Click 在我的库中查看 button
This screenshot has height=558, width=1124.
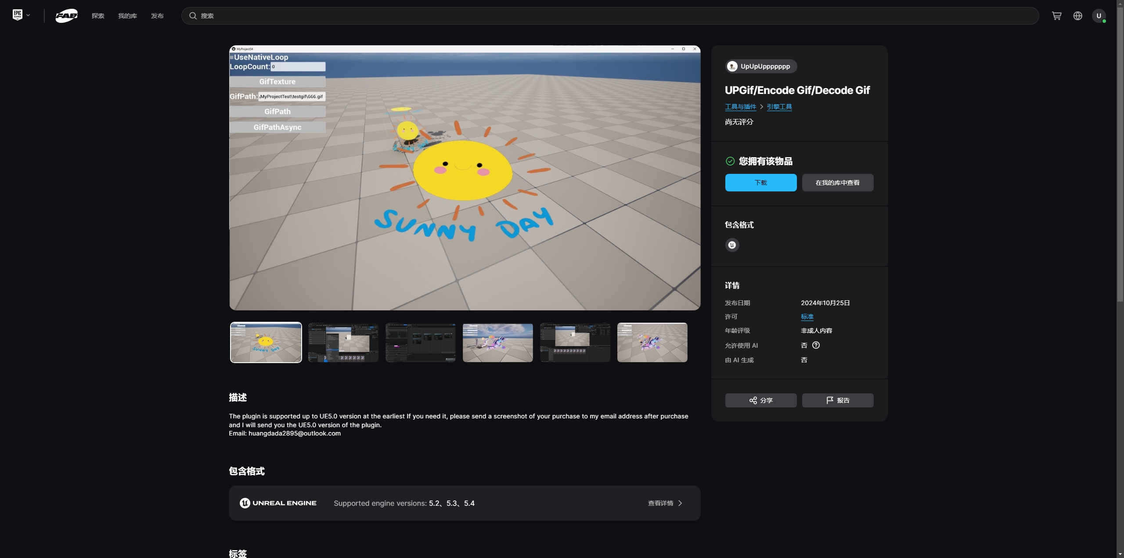point(837,183)
